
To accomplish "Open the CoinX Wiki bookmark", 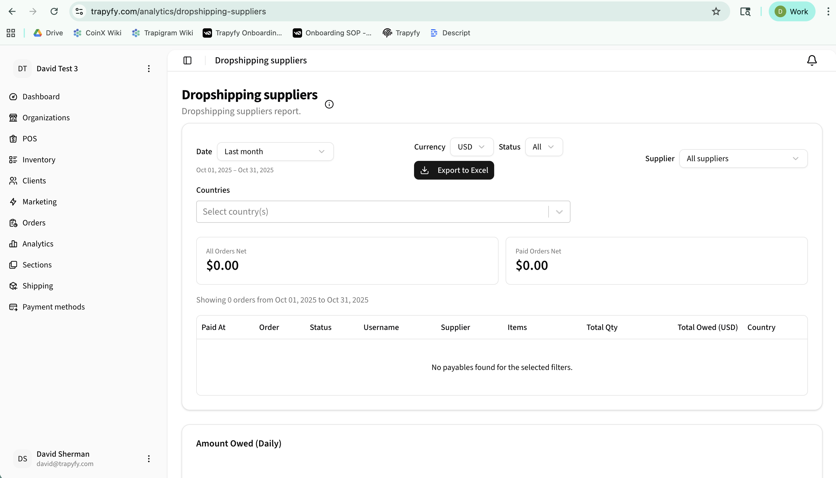I will point(97,33).
